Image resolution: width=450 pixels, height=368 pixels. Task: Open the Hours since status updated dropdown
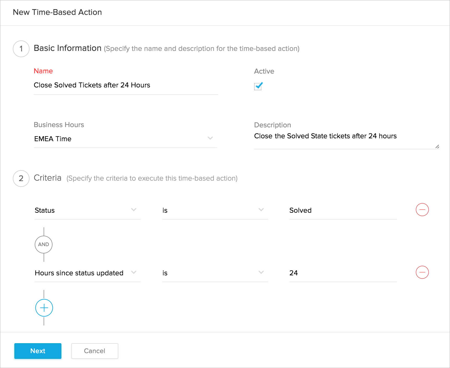[x=87, y=273]
